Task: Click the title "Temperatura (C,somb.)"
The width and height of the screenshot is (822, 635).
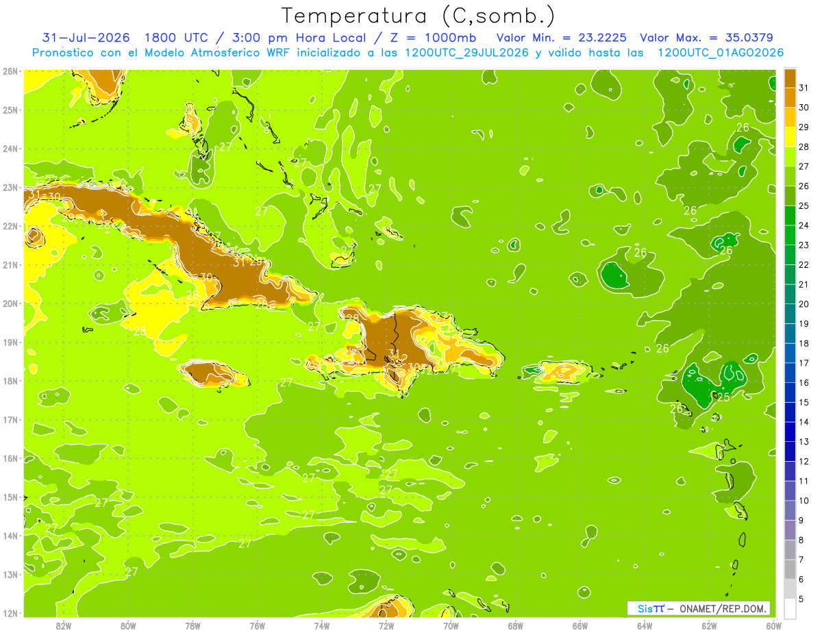Action: pos(418,16)
